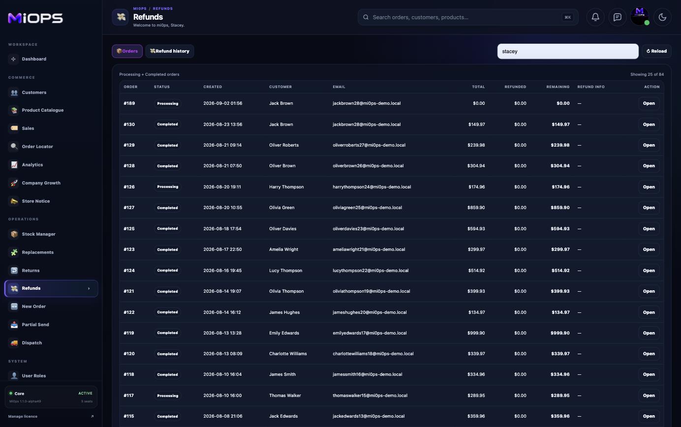Click the MiOPS logo
This screenshot has height=427, width=681.
[x=35, y=18]
